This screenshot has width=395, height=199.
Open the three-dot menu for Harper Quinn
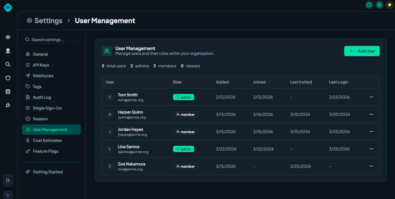(x=371, y=114)
